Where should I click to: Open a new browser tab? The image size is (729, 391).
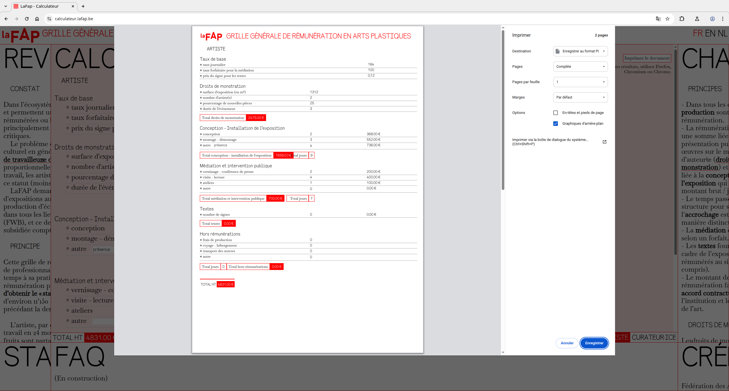click(83, 6)
